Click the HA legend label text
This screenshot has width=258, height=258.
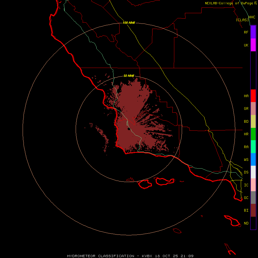(x=246, y=96)
